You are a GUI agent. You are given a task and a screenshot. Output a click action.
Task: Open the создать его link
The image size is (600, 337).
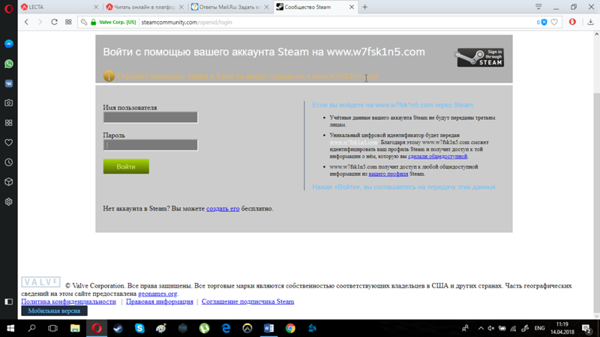click(x=223, y=209)
